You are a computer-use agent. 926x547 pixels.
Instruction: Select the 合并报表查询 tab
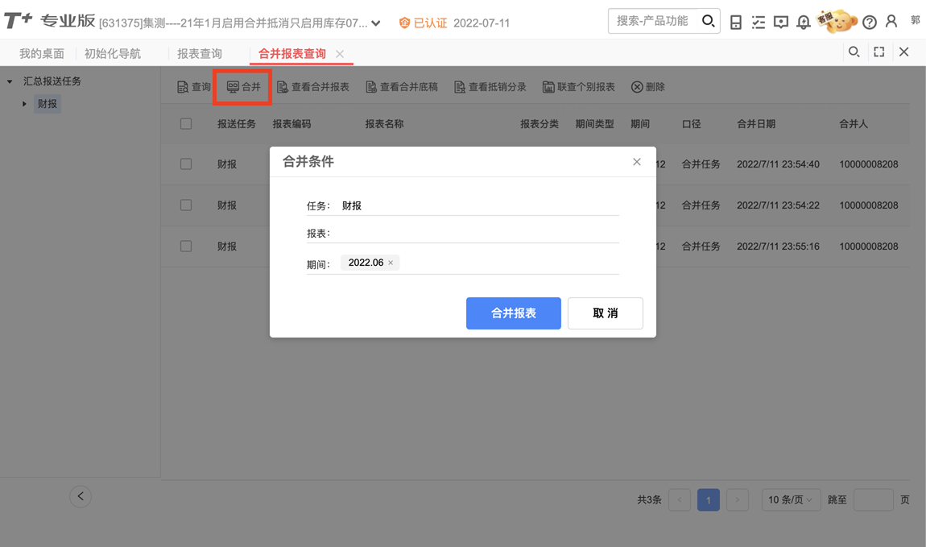pyautogui.click(x=292, y=54)
